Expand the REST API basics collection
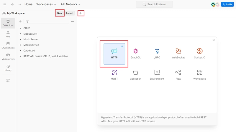The width and height of the screenshot is (236, 132). pos(20,56)
